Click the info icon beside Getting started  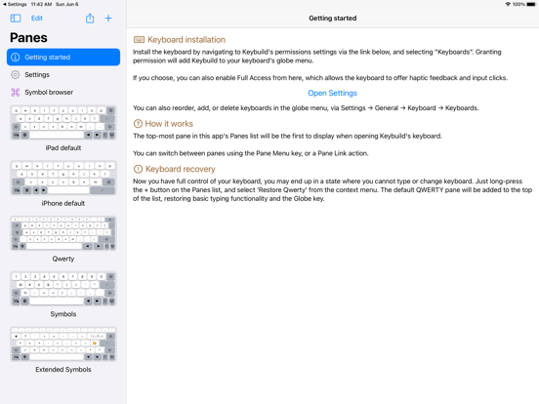15,57
